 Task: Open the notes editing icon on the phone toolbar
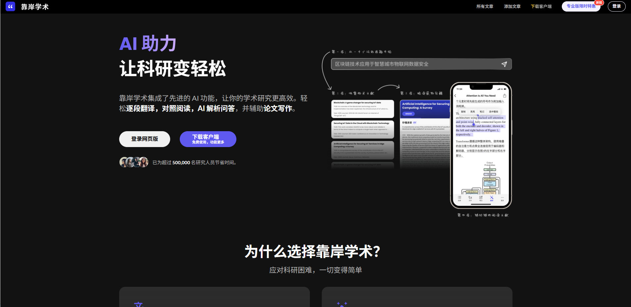(x=481, y=197)
